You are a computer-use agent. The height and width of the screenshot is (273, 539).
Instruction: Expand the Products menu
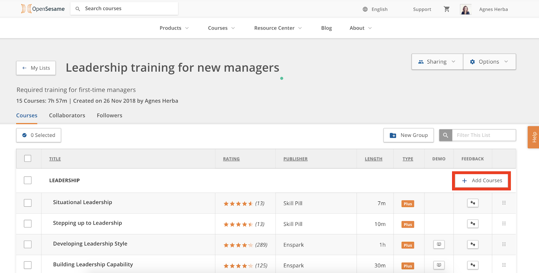174,28
